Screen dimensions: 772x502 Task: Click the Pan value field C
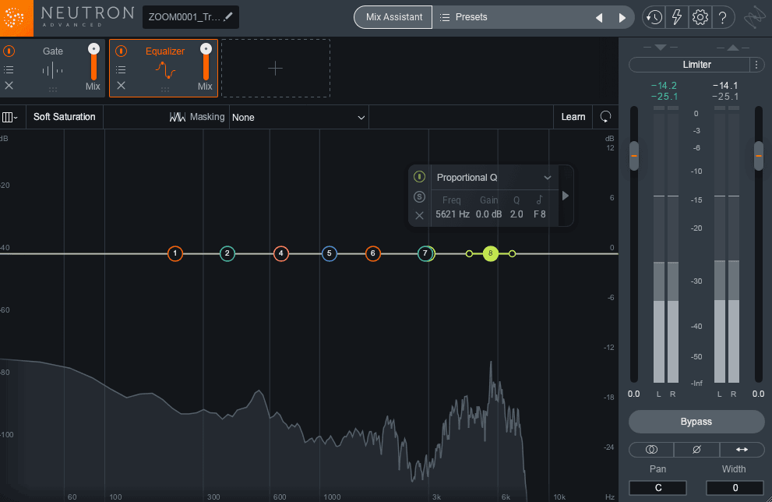657,488
